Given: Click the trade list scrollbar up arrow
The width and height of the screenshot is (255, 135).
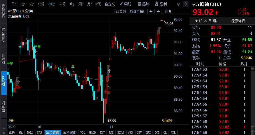Looking at the screenshot, I should [x=253, y=68].
